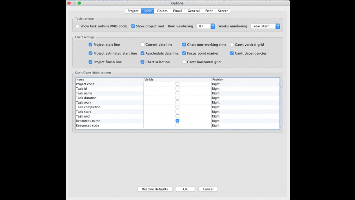Click the Position column header

(x=246, y=80)
